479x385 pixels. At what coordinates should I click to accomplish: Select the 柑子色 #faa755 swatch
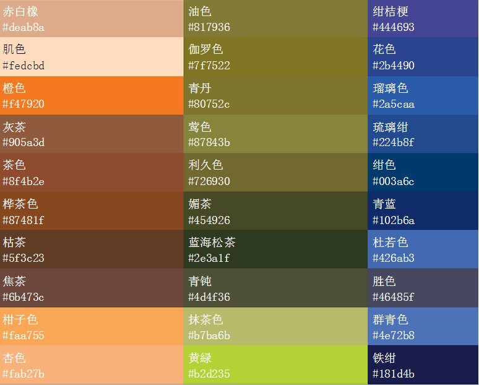[x=92, y=327]
